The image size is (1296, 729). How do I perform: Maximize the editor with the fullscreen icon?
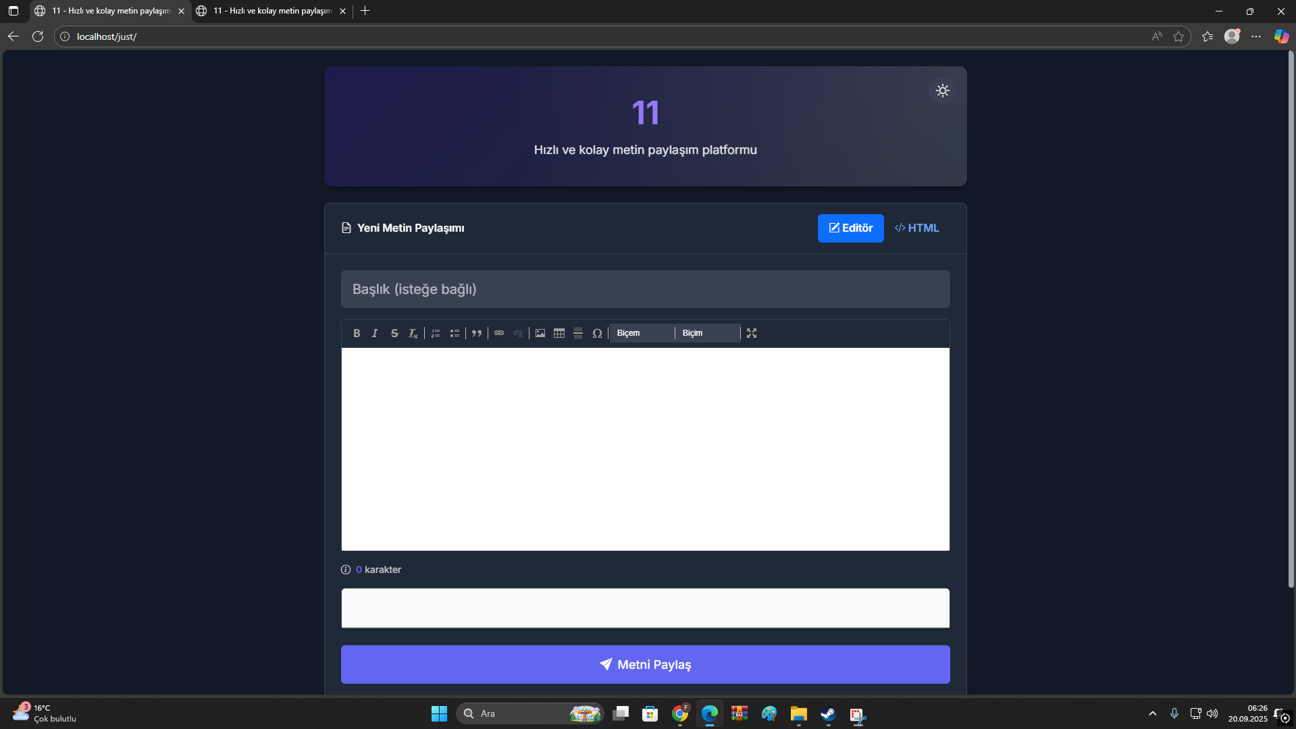pos(752,333)
